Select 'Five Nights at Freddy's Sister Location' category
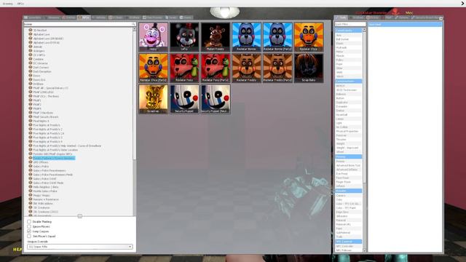 tap(55, 150)
